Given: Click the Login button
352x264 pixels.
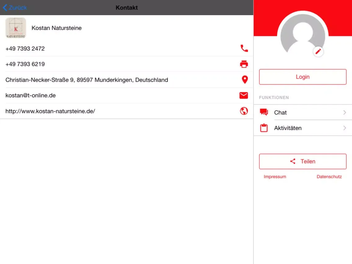Looking at the screenshot, I should click(x=303, y=77).
